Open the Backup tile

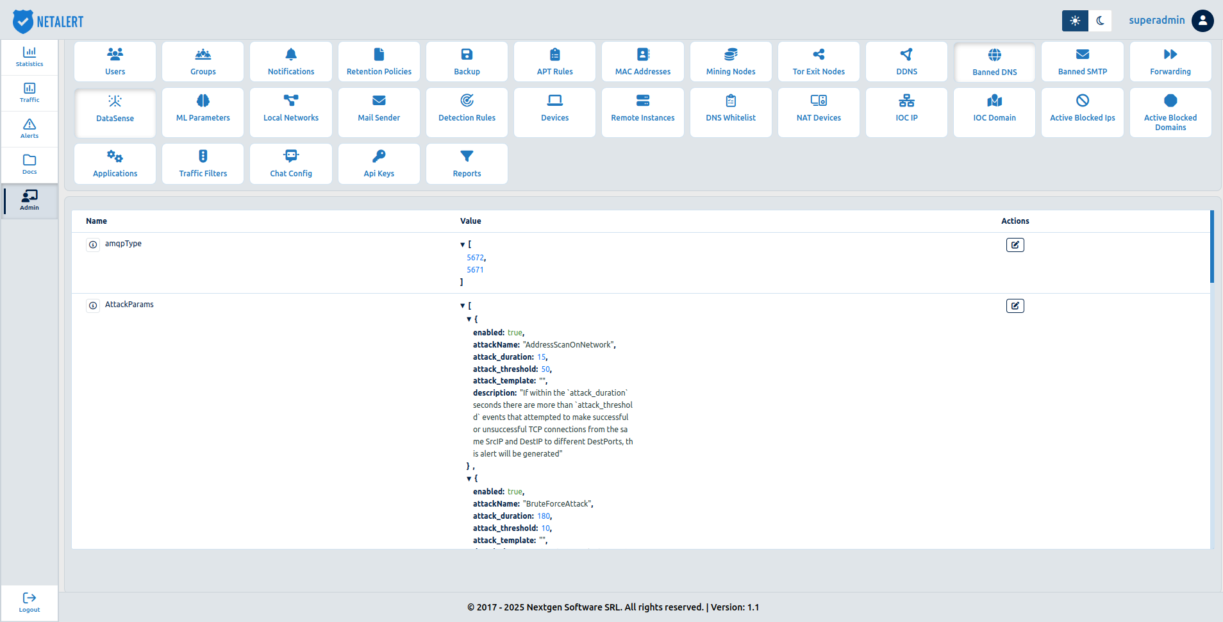pyautogui.click(x=467, y=62)
